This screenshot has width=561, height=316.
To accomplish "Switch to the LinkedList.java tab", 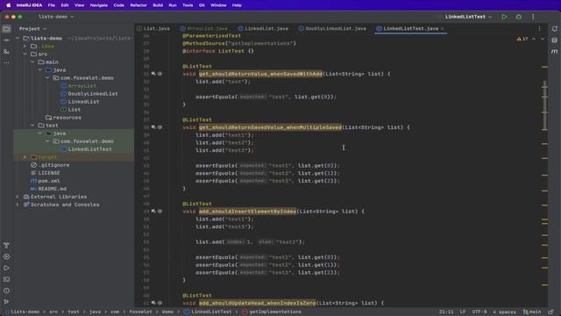I will pyautogui.click(x=263, y=29).
